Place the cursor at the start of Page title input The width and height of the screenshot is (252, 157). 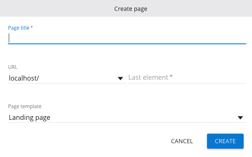pos(9,38)
